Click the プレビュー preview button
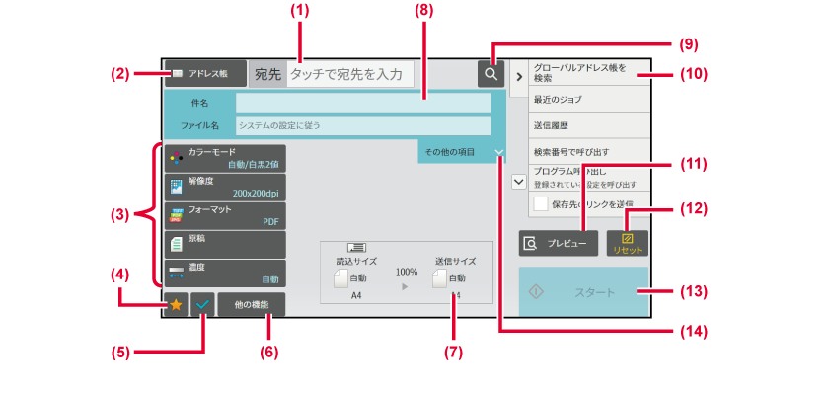The image size is (831, 394). (558, 243)
